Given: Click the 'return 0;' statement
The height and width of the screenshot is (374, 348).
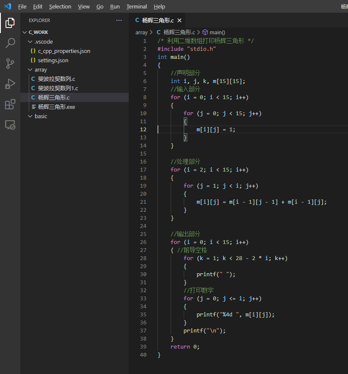Looking at the screenshot, I should point(185,347).
